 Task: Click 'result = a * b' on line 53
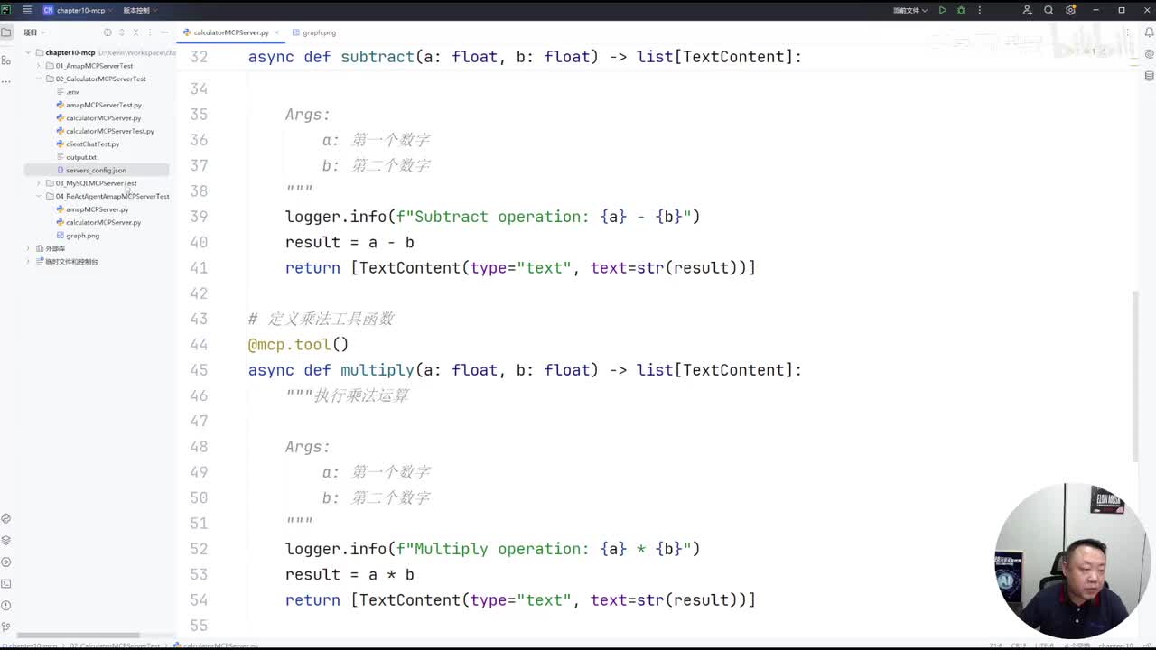[x=350, y=574]
